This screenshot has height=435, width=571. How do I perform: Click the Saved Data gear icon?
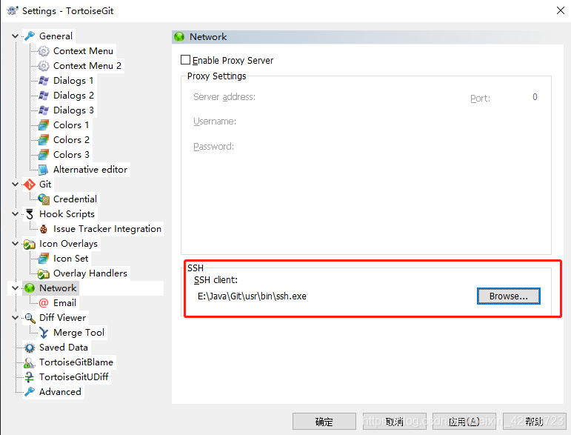tap(30, 348)
